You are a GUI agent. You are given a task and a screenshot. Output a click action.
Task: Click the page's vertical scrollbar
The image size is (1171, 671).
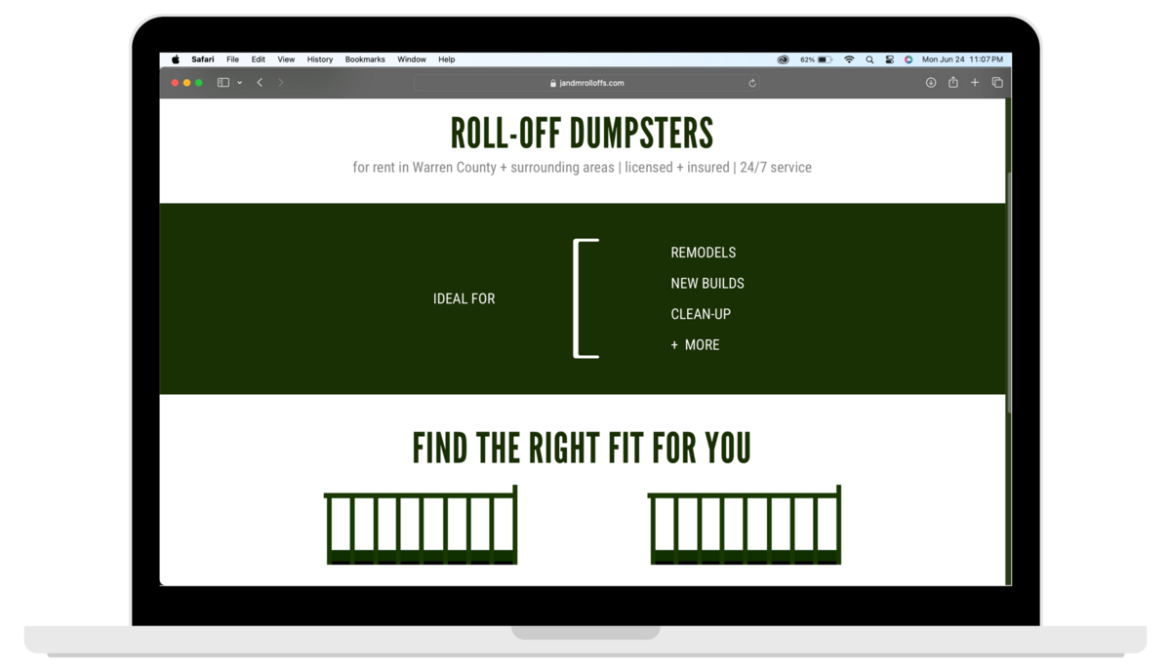pos(1008,293)
